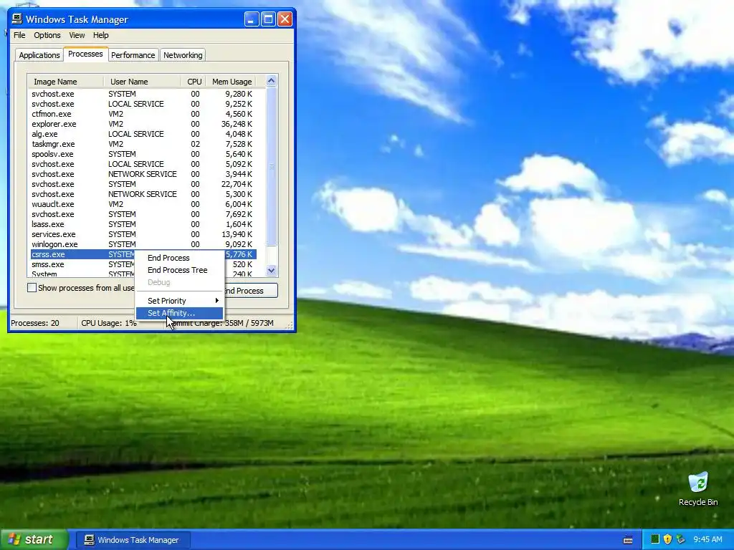Select svchost.exe using 3,944 K memory
This screenshot has height=550, width=734.
tap(143, 174)
